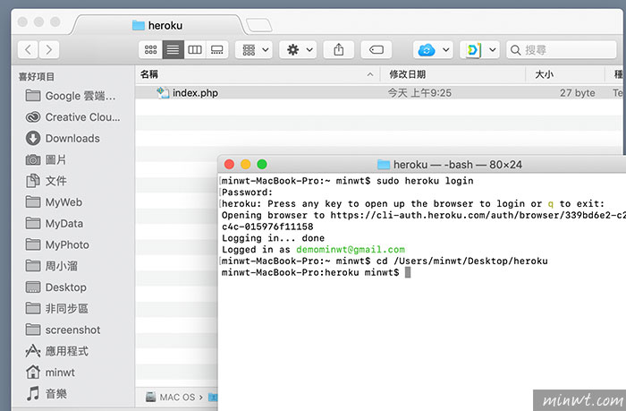626x411 pixels.
Task: Click the Finder search field
Action: (562, 49)
